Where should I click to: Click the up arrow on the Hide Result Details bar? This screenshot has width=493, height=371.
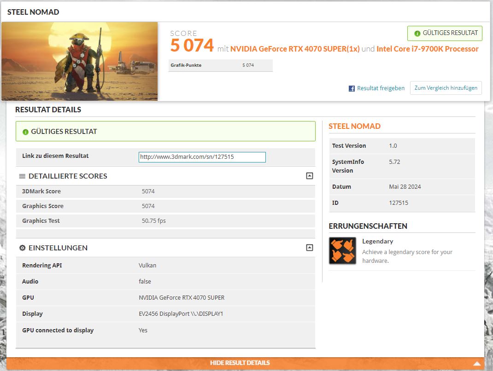(477, 364)
